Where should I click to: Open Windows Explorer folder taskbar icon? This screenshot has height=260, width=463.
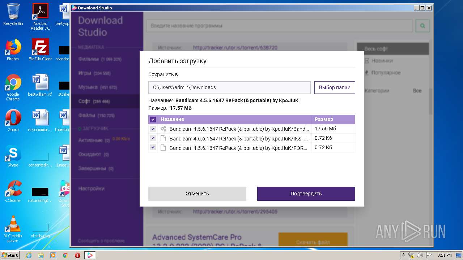coord(41,255)
